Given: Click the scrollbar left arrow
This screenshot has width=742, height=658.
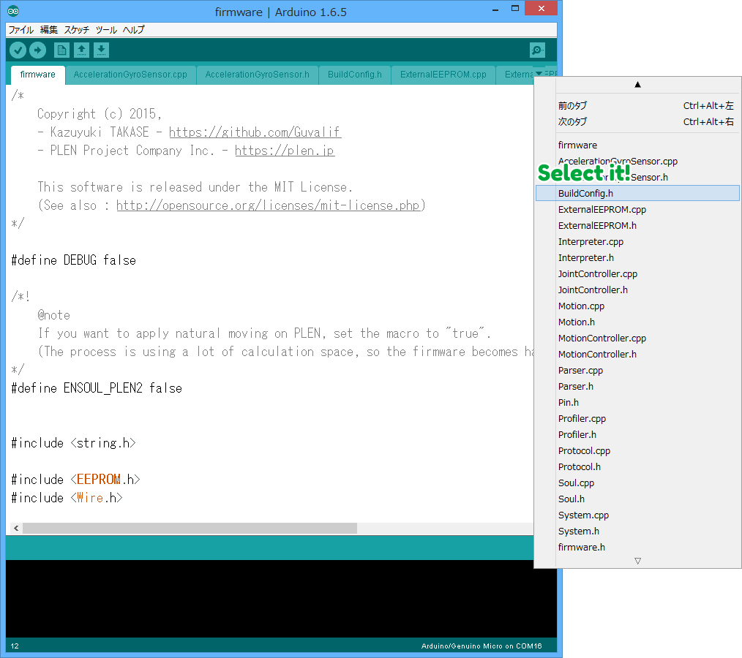Looking at the screenshot, I should pyautogui.click(x=16, y=528).
